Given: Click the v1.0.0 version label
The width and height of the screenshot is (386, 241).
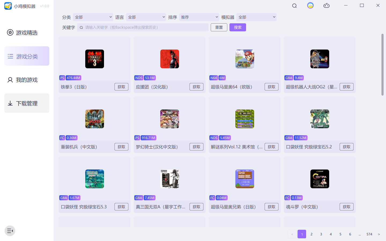Looking at the screenshot, I should click(44, 6).
